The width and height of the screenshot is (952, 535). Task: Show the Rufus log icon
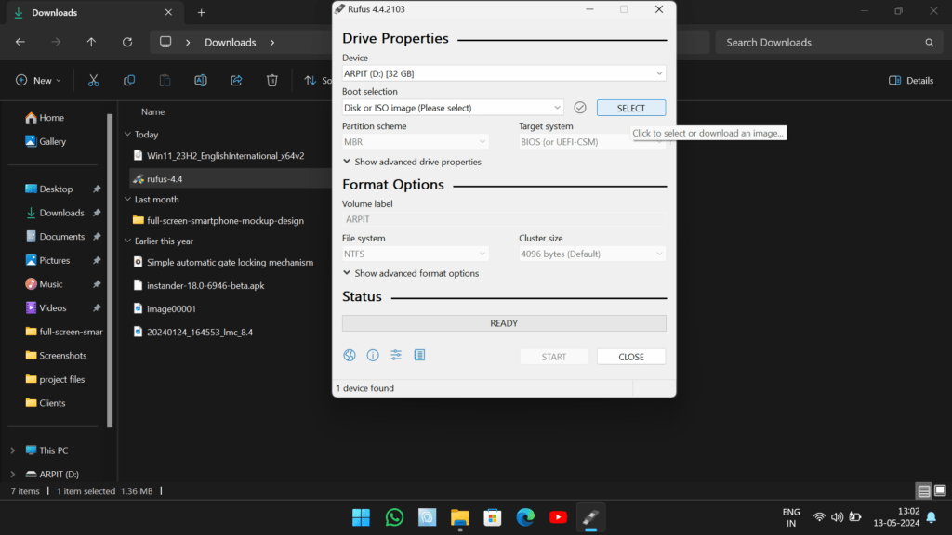pos(419,356)
